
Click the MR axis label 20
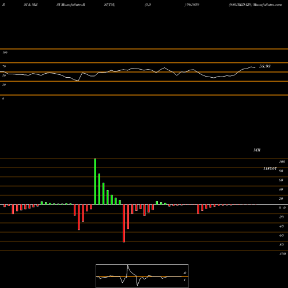281,199
